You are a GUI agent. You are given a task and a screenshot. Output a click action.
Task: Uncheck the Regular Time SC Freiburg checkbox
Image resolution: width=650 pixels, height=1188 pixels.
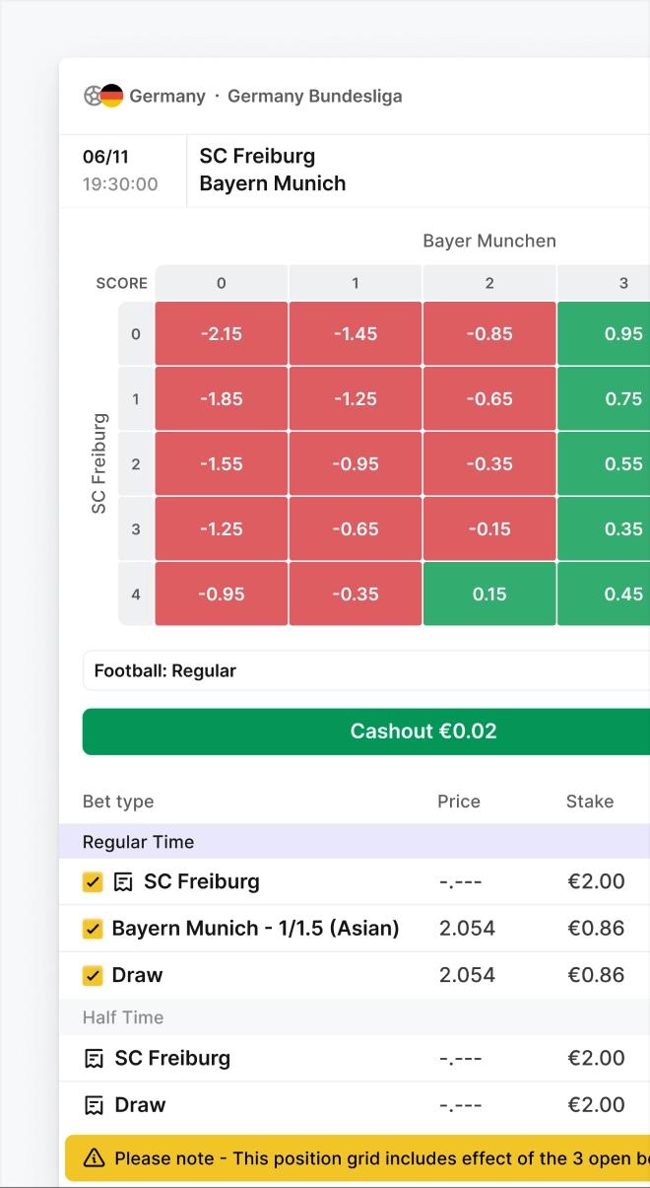[93, 882]
